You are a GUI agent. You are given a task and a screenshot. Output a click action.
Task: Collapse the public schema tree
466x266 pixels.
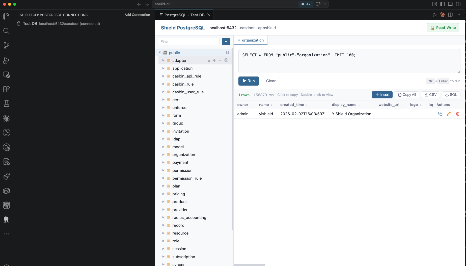point(159,53)
